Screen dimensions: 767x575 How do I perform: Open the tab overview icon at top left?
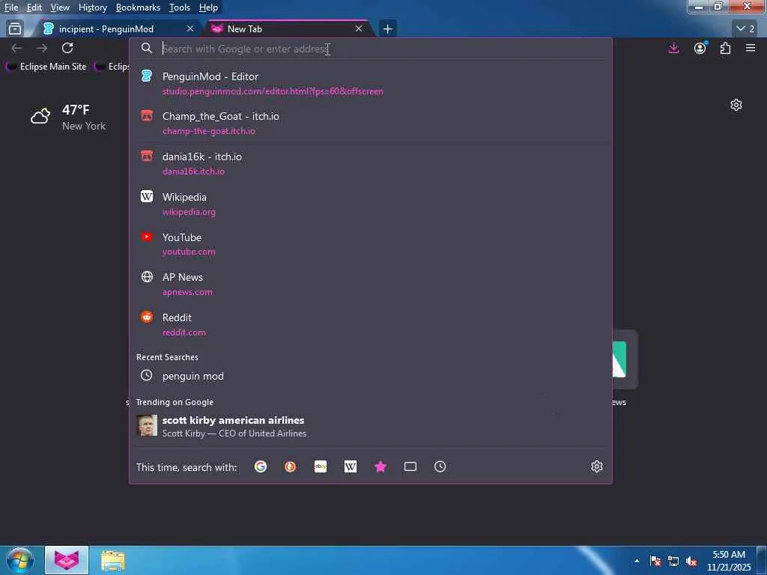15,29
